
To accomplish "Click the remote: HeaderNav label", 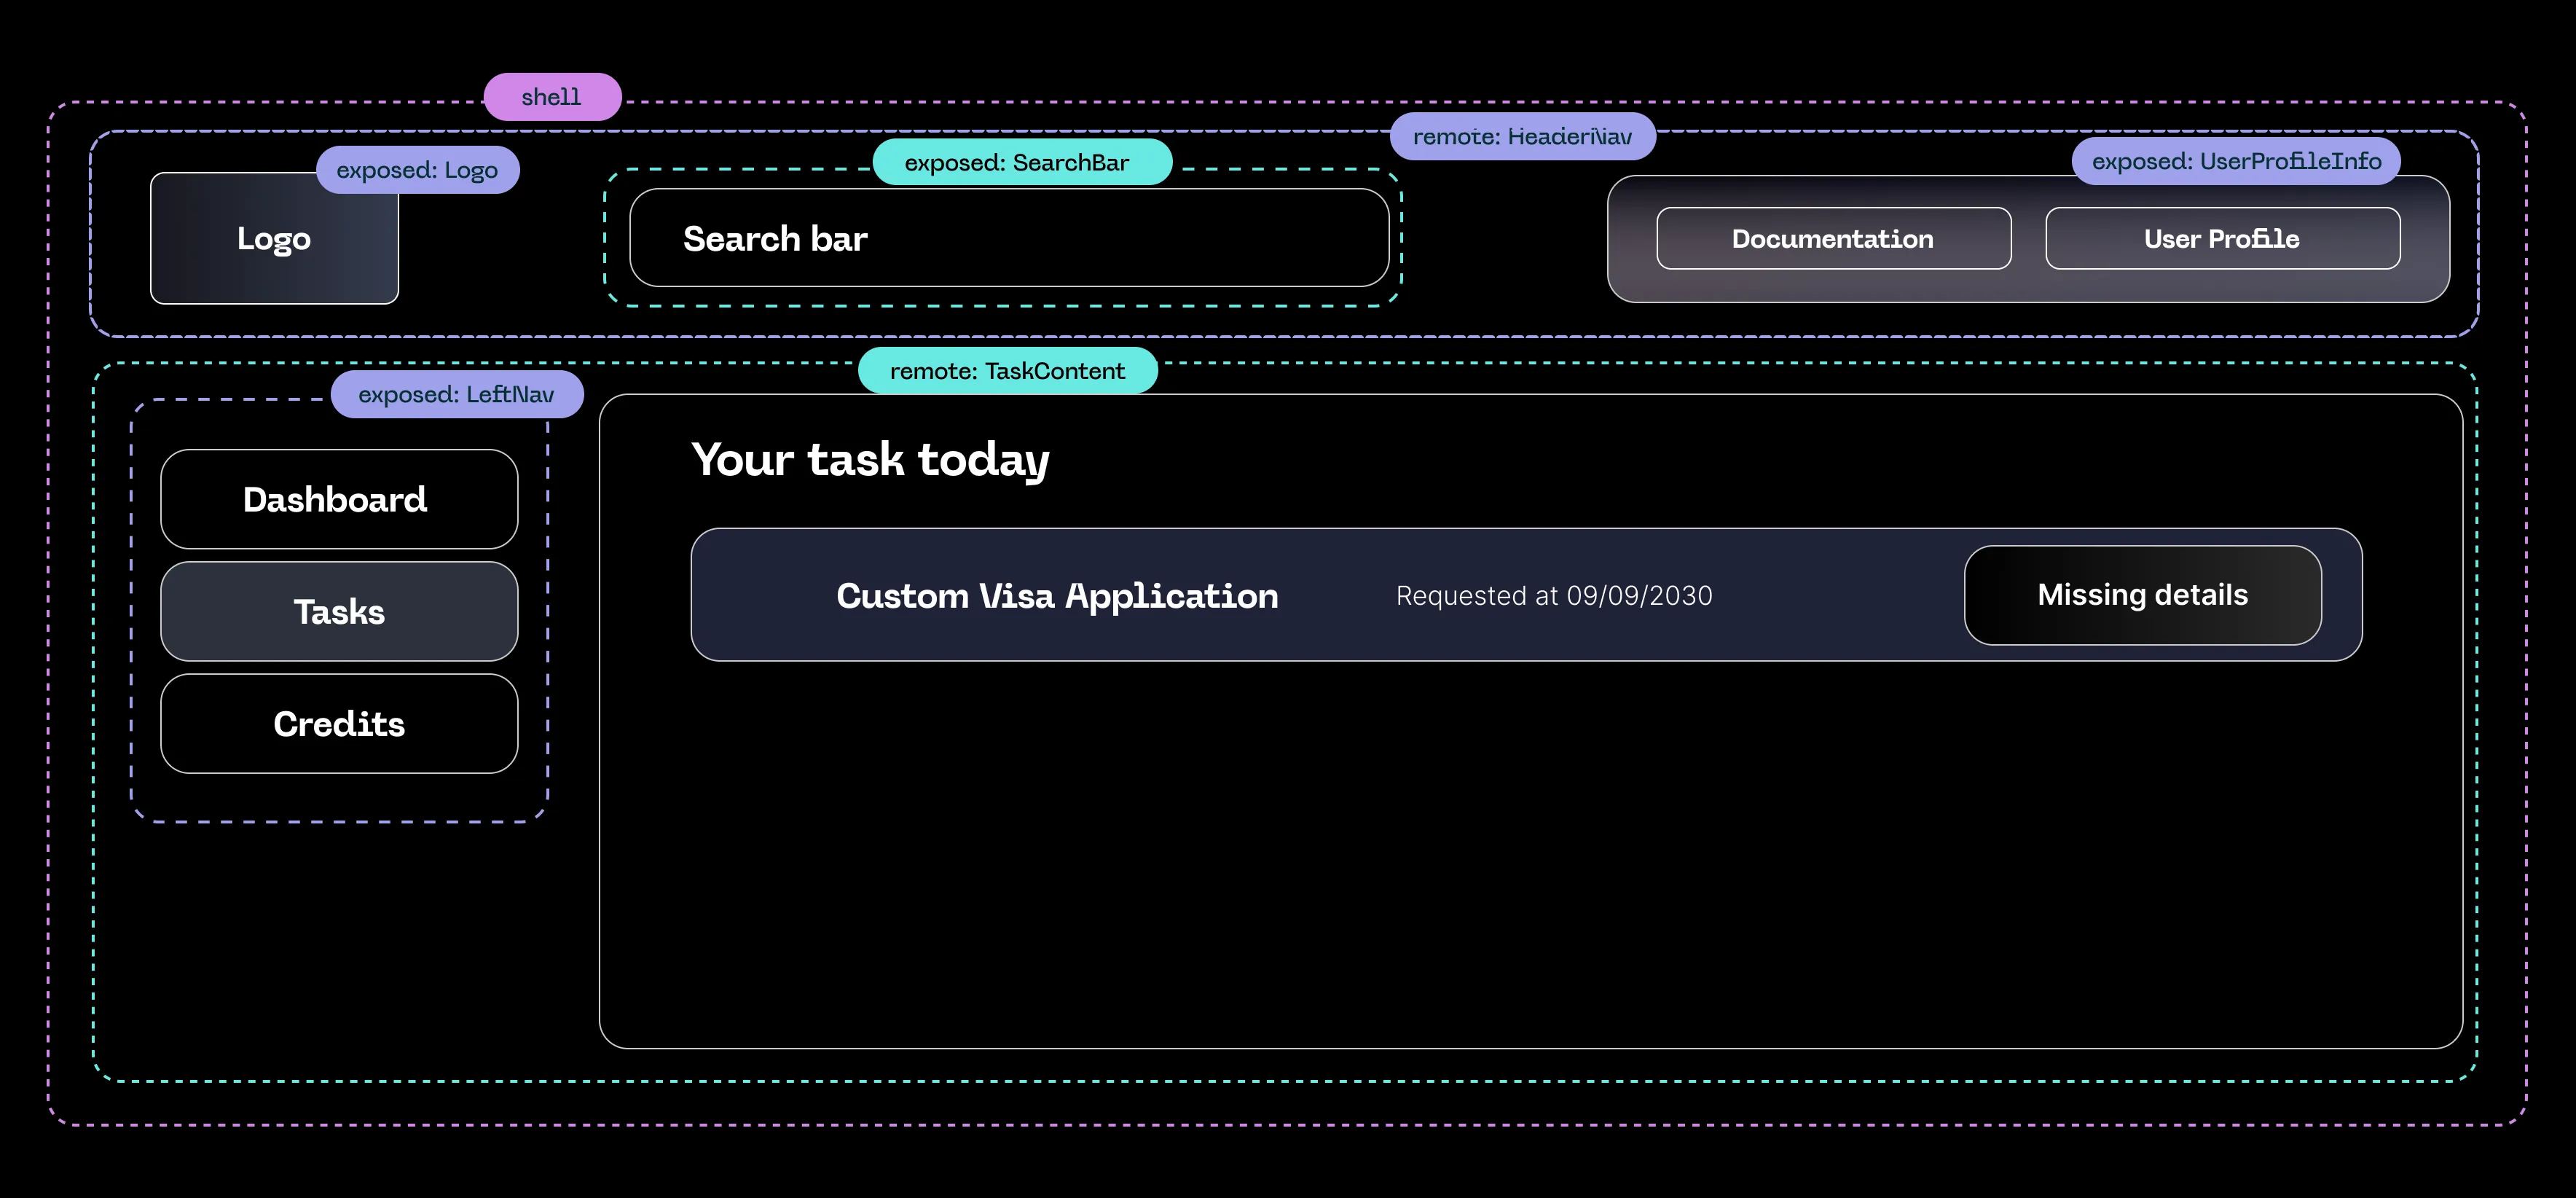I will [1521, 137].
